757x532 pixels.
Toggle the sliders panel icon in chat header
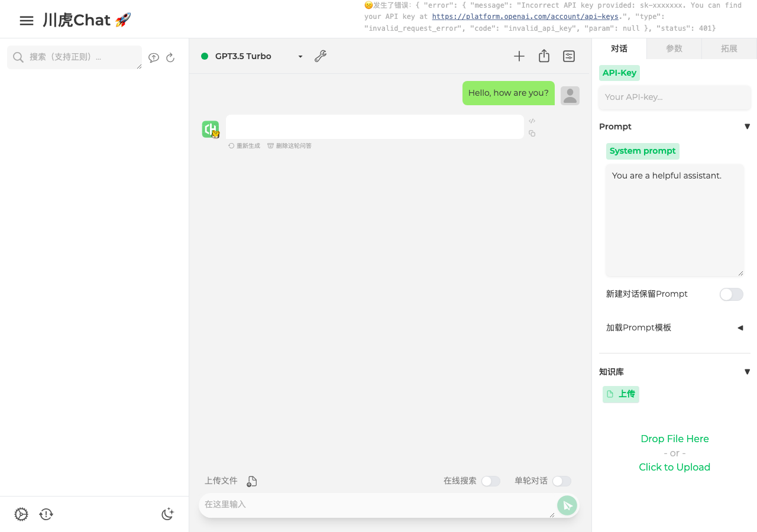[569, 56]
